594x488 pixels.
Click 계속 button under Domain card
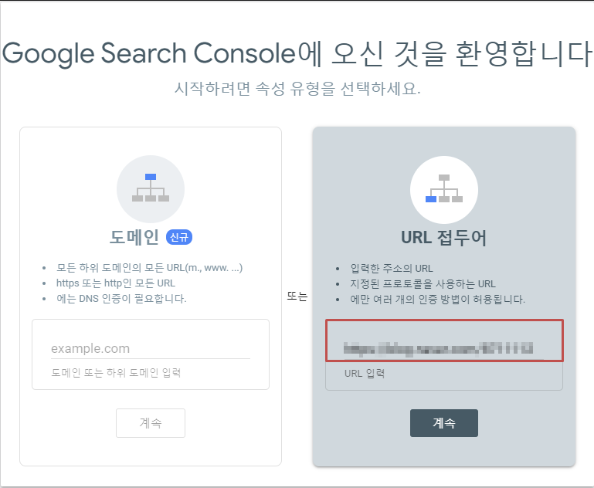coord(151,423)
